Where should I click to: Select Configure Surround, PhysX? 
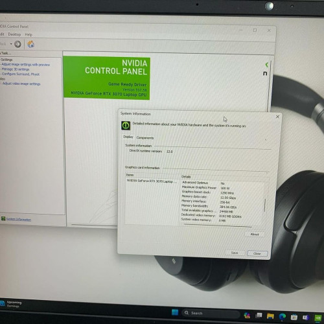(21, 74)
